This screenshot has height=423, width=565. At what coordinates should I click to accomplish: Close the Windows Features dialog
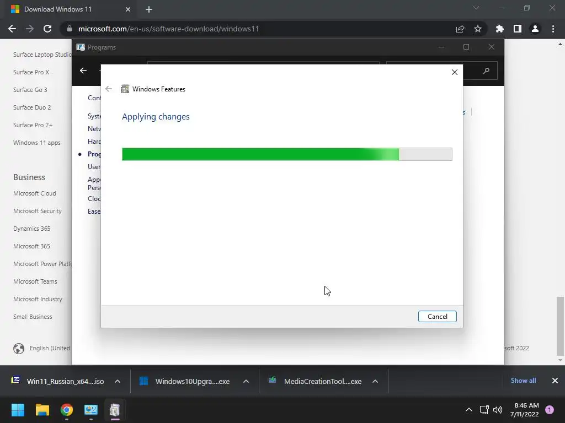tap(455, 72)
